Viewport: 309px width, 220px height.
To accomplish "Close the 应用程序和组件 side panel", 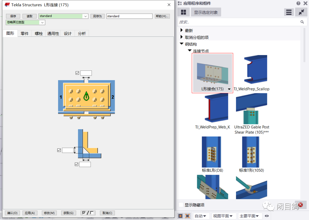I will tap(305, 3).
